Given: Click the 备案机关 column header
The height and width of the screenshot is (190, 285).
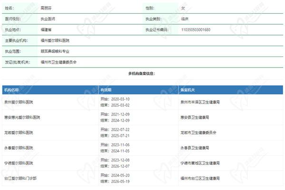Looking at the screenshot, I should tap(188, 89).
